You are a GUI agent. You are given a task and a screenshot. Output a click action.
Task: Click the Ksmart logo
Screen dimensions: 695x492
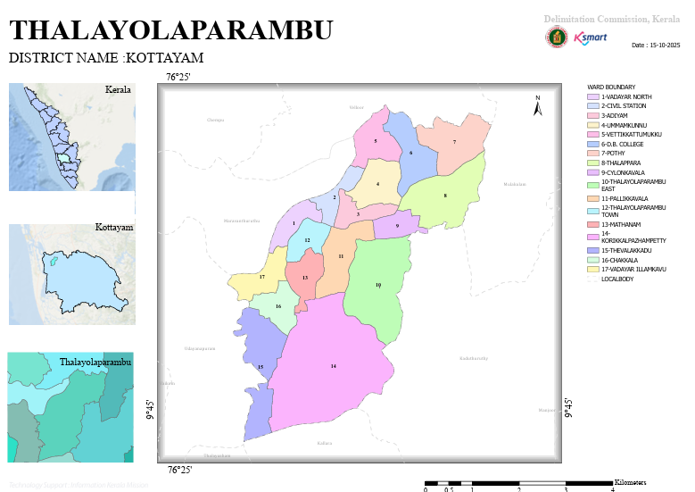coord(591,38)
